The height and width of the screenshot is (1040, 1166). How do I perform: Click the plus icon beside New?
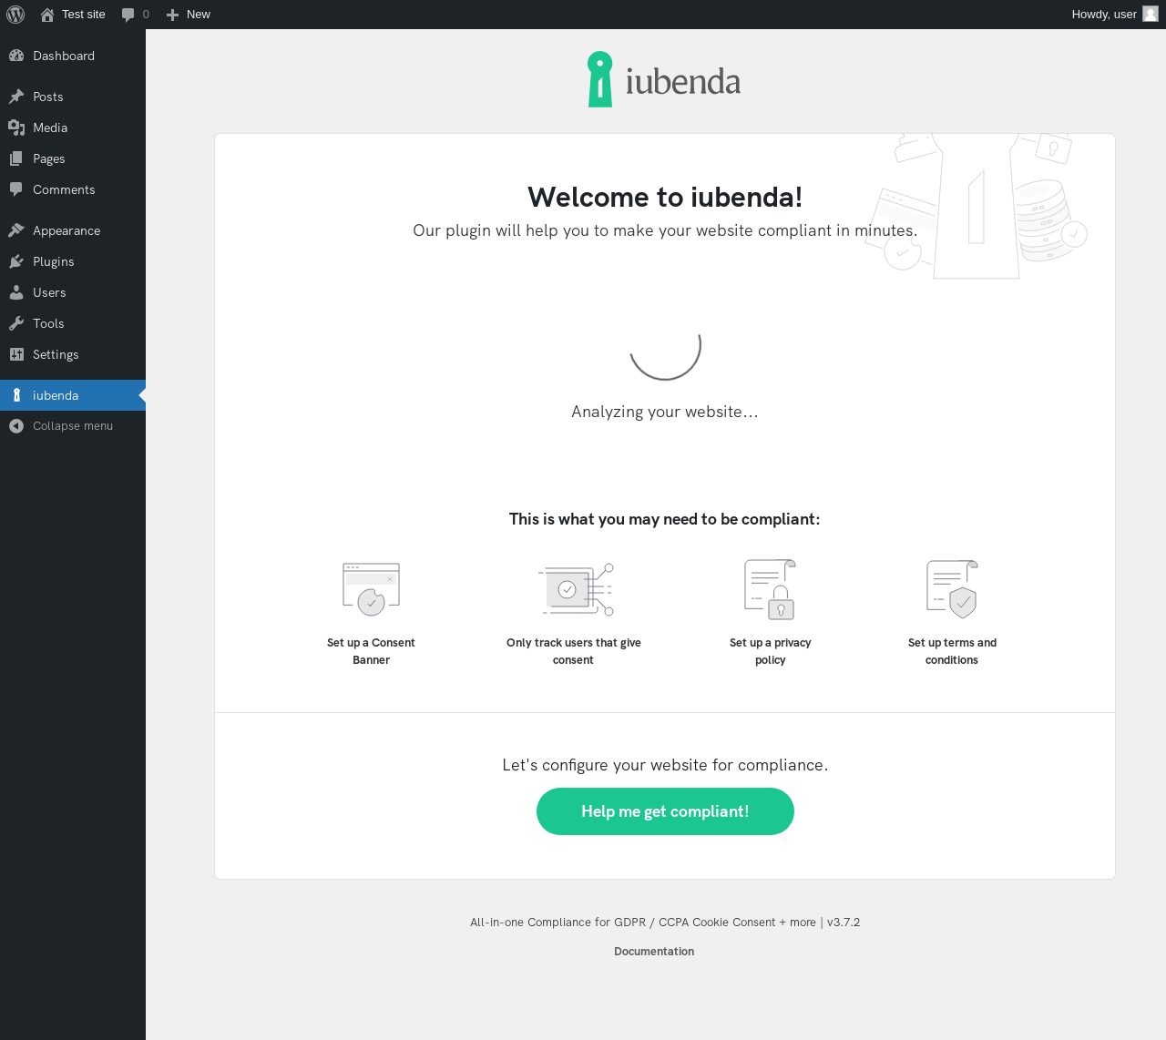click(x=172, y=15)
